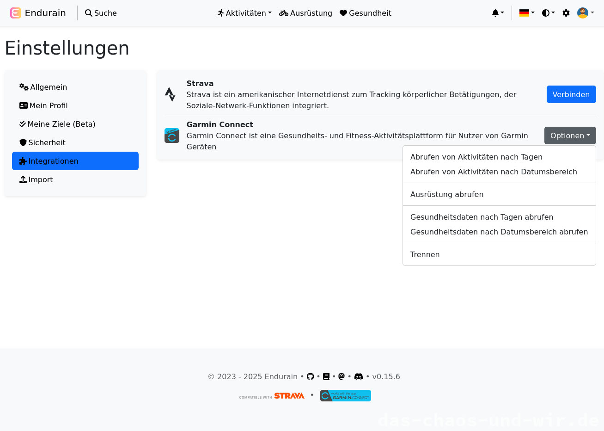Toggle the theme switcher dropdown

coord(548,13)
